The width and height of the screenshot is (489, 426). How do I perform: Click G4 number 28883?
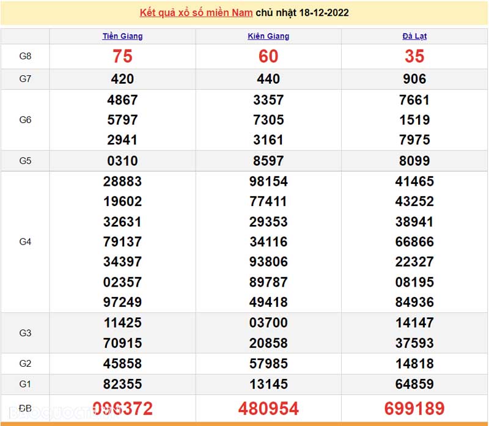(x=123, y=182)
